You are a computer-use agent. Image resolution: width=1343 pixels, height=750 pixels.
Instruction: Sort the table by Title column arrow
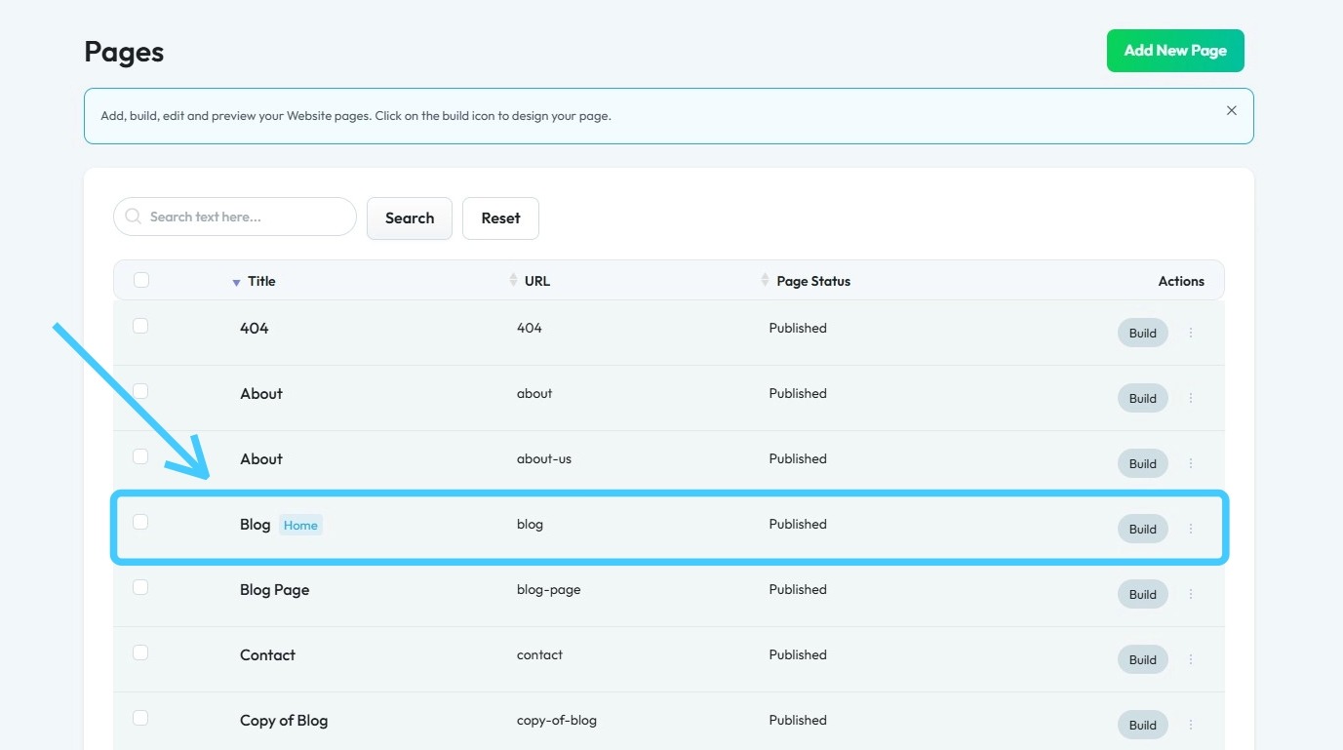236,282
